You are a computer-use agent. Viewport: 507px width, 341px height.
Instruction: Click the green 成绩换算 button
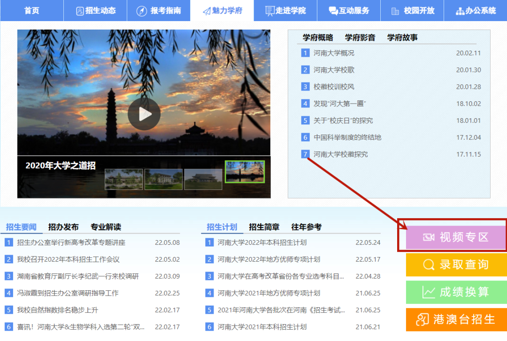pyautogui.click(x=453, y=292)
